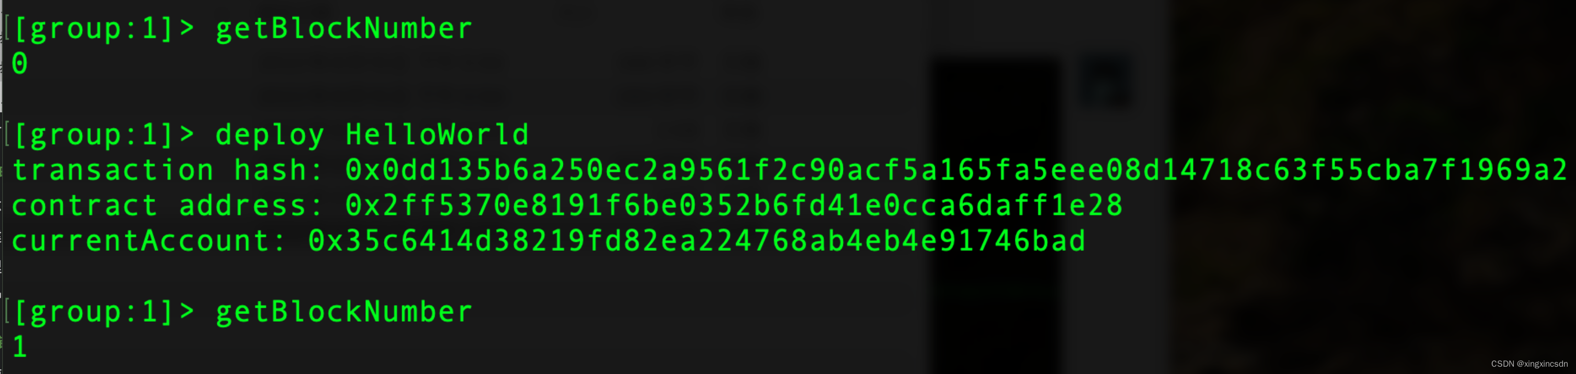1576x374 pixels.
Task: Click the deploy HelloWorld command line
Action: pyautogui.click(x=271, y=134)
